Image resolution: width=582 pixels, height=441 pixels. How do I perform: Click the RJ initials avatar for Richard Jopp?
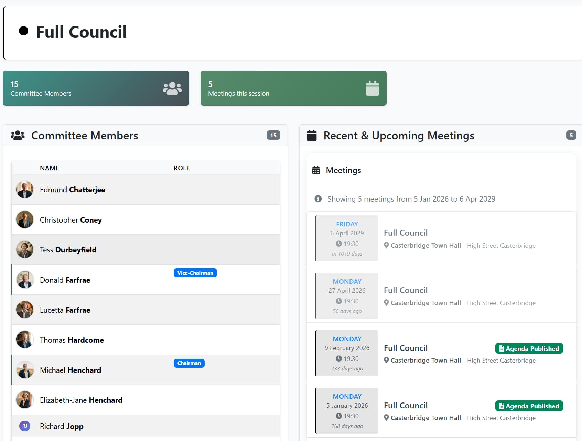pos(25,426)
